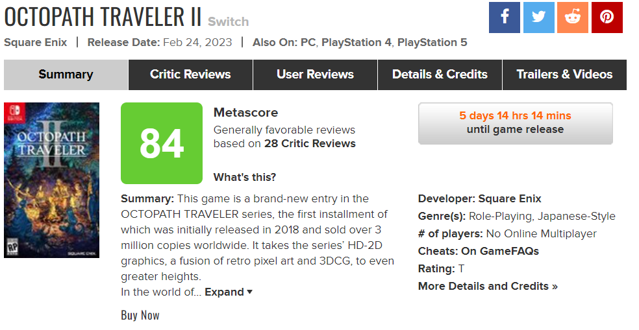Open the User Reviews tab
The image size is (639, 330).
click(x=315, y=75)
